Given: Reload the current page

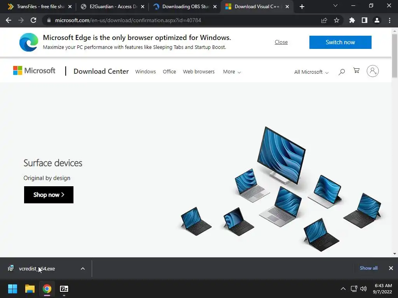Looking at the screenshot, I should click(x=33, y=20).
